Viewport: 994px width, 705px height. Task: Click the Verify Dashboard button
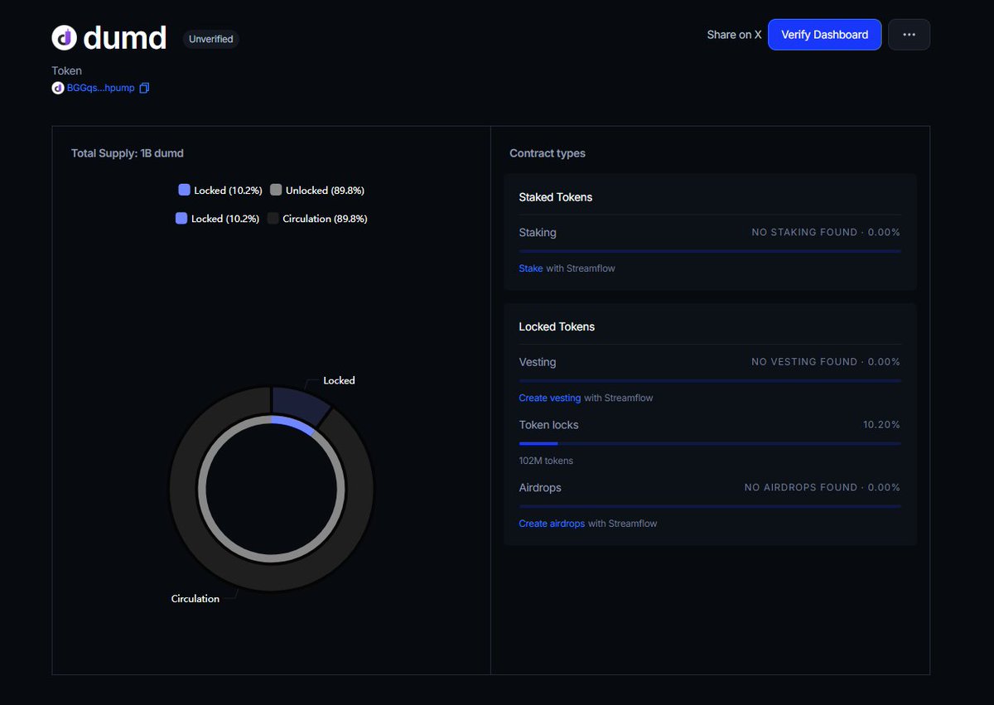824,35
